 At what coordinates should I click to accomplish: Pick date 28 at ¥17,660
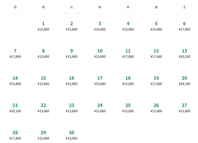[15, 135]
